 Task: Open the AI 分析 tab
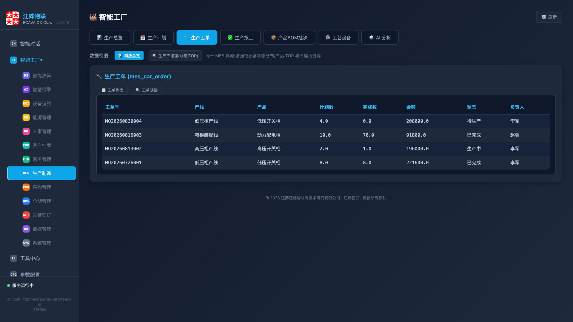pyautogui.click(x=380, y=38)
